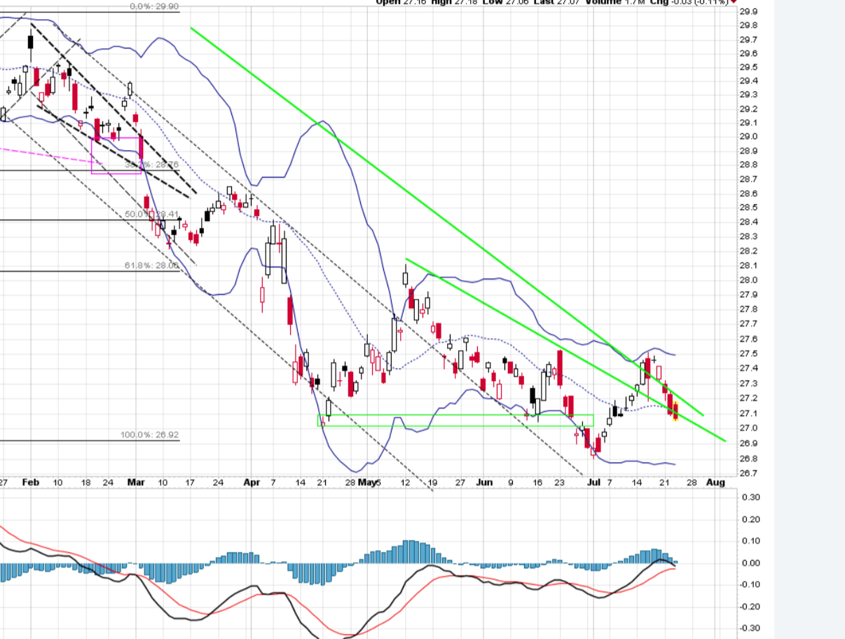Image resolution: width=845 pixels, height=639 pixels.
Task: Click the -0.20 MACD axis label
Action: (x=750, y=607)
